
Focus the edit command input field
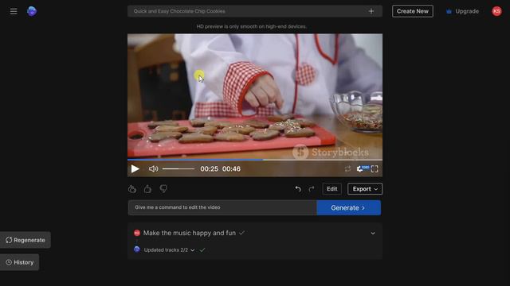pyautogui.click(x=222, y=207)
